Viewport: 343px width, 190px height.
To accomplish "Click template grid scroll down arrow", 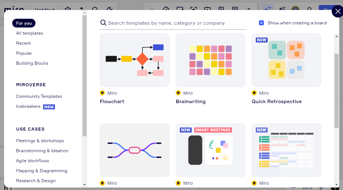I will [x=336, y=185].
